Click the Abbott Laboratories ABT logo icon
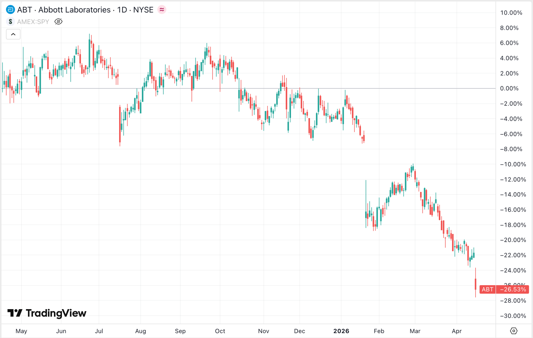Screen dimensions: 533x338 [x=10, y=10]
